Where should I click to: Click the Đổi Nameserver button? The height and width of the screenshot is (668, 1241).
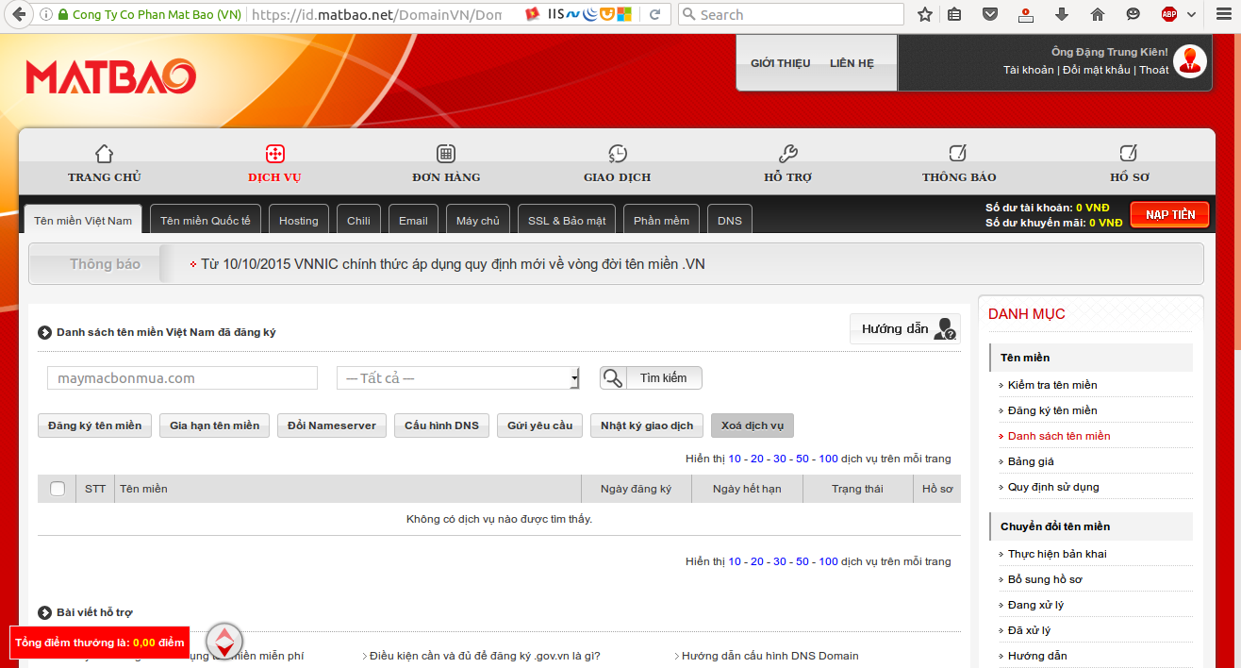(332, 426)
